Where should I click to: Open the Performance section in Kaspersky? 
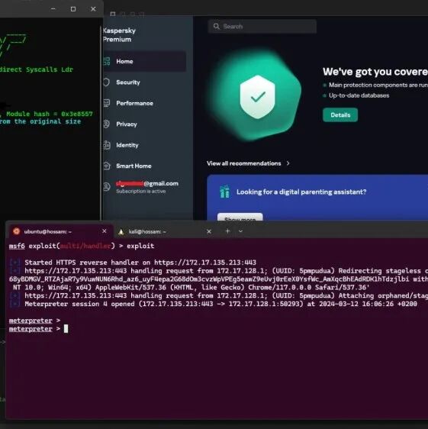[x=134, y=103]
